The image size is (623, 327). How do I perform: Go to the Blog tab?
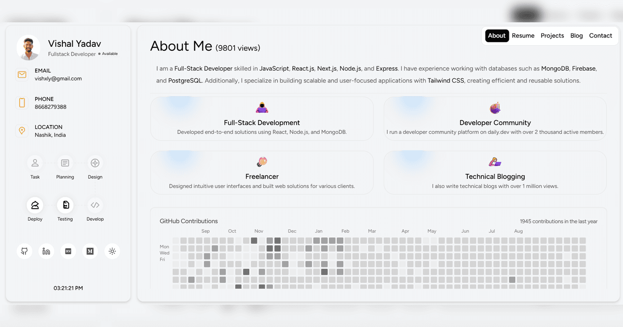click(x=576, y=36)
